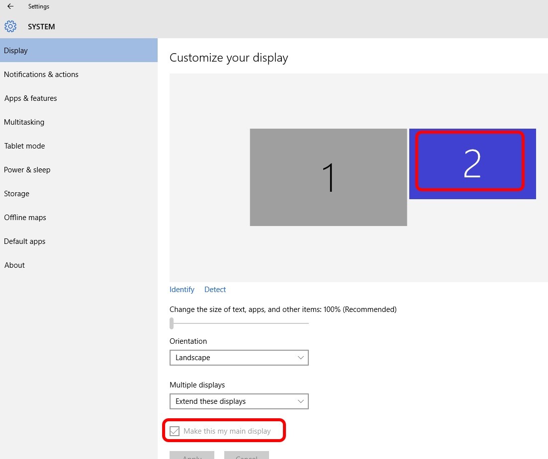Click the back arrow in Settings
The height and width of the screenshot is (459, 548).
tap(10, 6)
